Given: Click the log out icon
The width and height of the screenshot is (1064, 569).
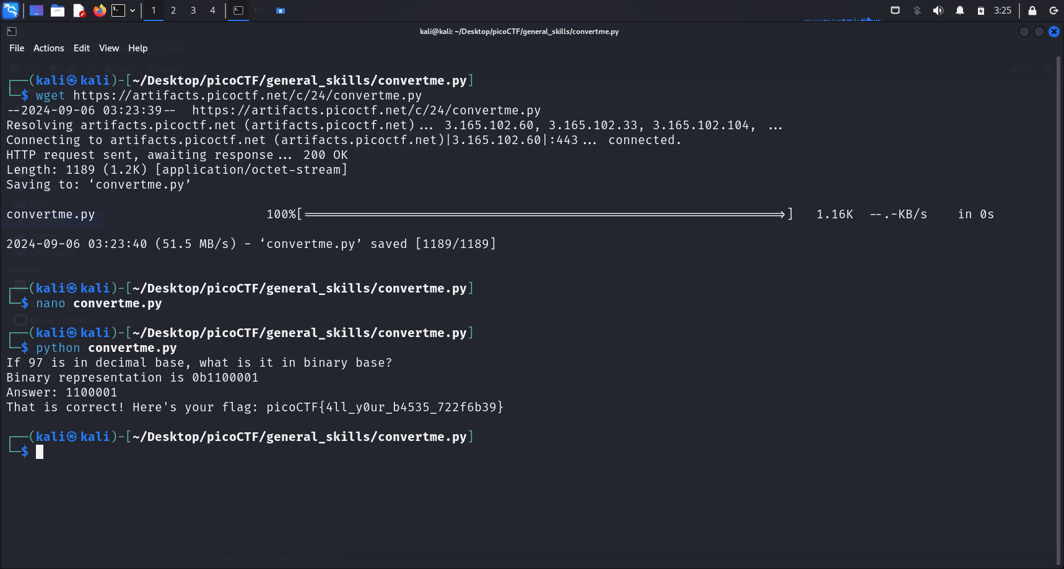Looking at the screenshot, I should tap(1053, 11).
